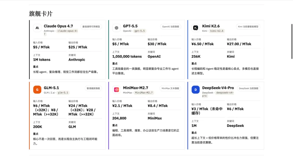
Task: Click the Claude Opus 4.7 card title
Action: [58, 26]
